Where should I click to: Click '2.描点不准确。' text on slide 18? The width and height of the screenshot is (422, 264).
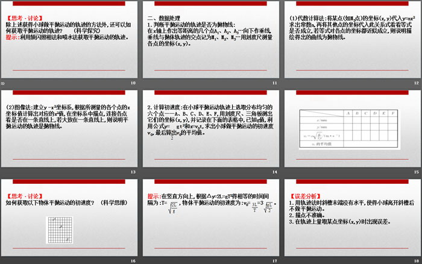coord(307,215)
